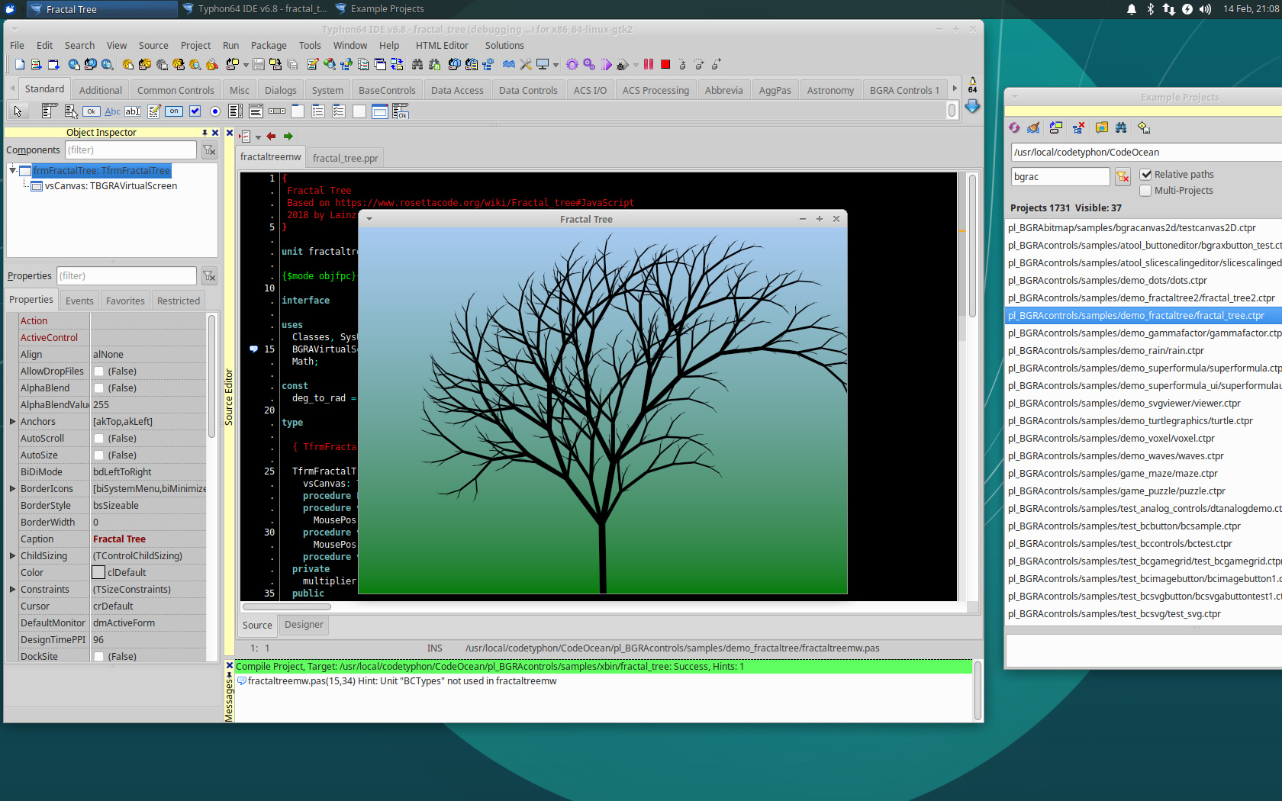1282x801 pixels.
Task: Click the refresh icon in Example Projects
Action: tap(1014, 127)
